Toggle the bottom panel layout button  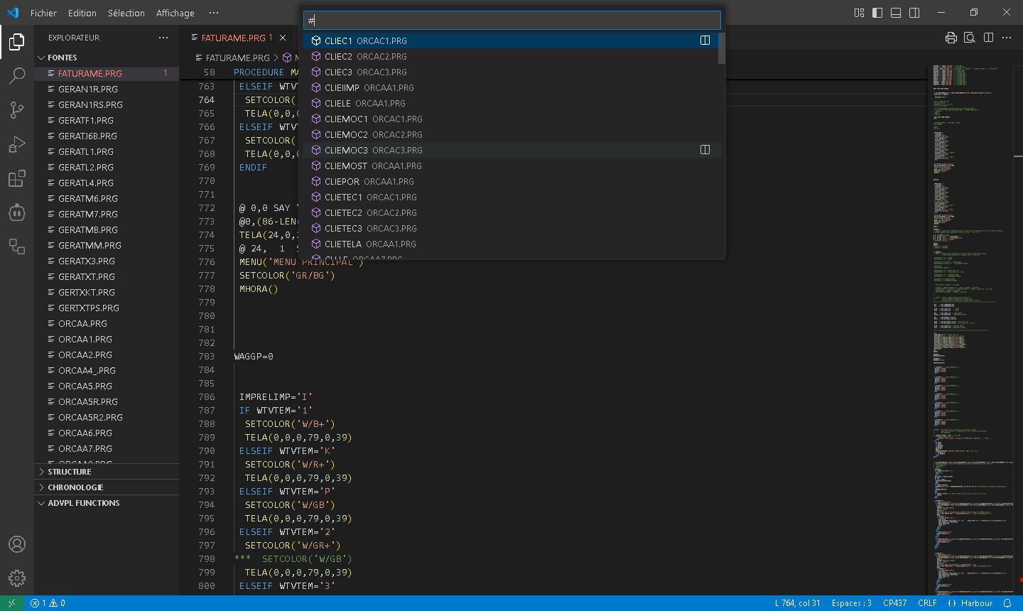click(896, 13)
